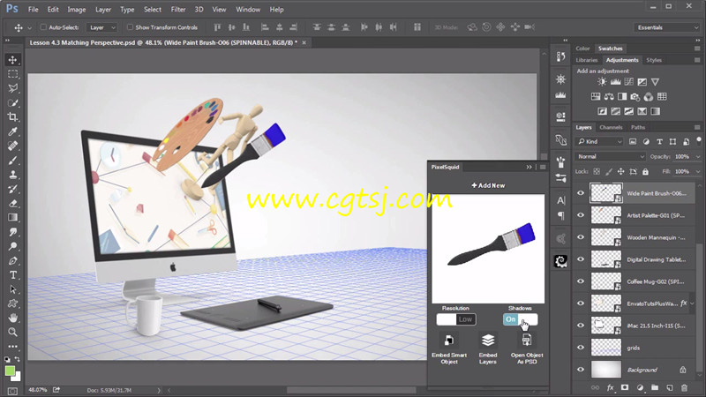Open the Fill value dropdown arrow

698,171
